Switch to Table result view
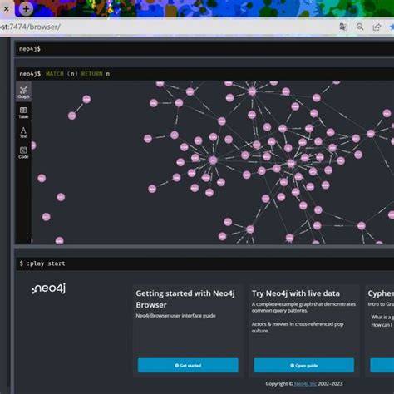The height and width of the screenshot is (394, 394). 23,112
